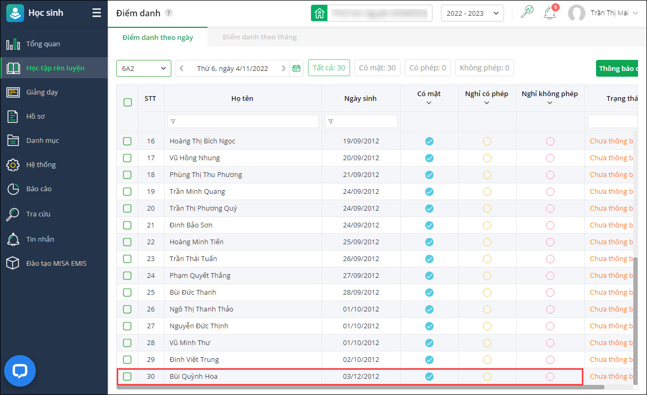This screenshot has width=647, height=395.
Task: Click the green school home icon
Action: coord(319,13)
